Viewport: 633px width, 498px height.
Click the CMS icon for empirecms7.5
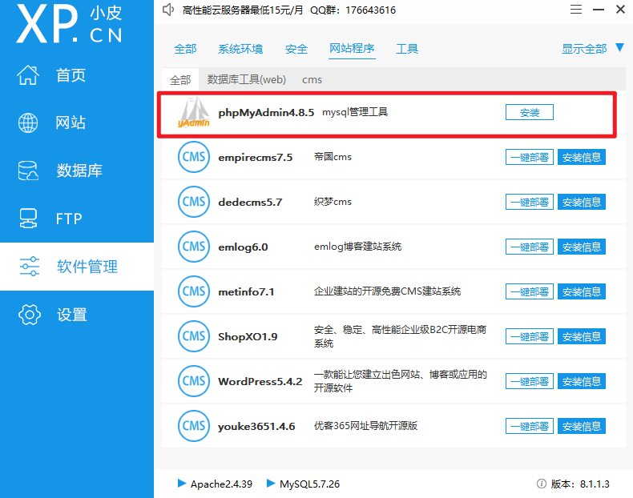coord(194,157)
